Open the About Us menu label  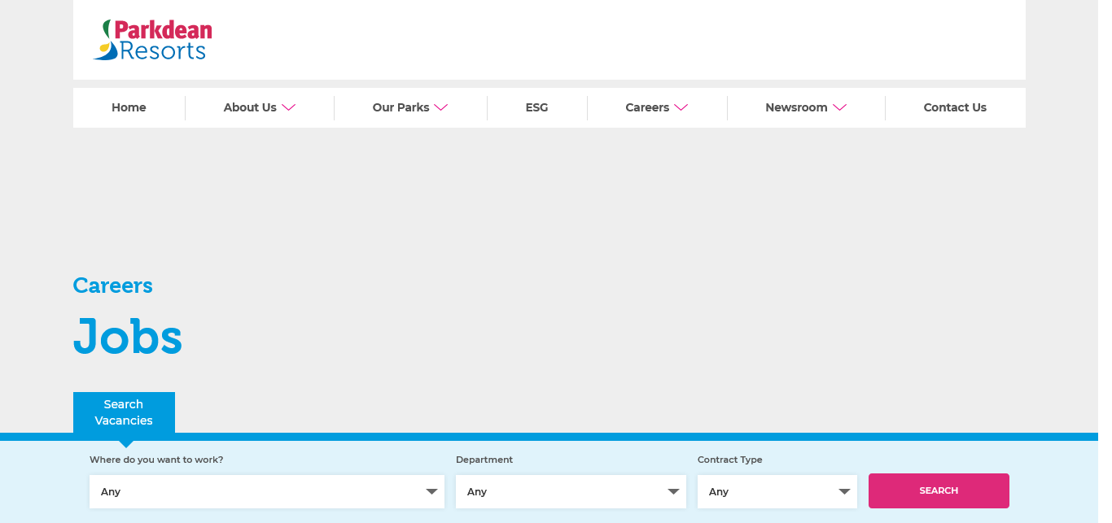(x=250, y=107)
